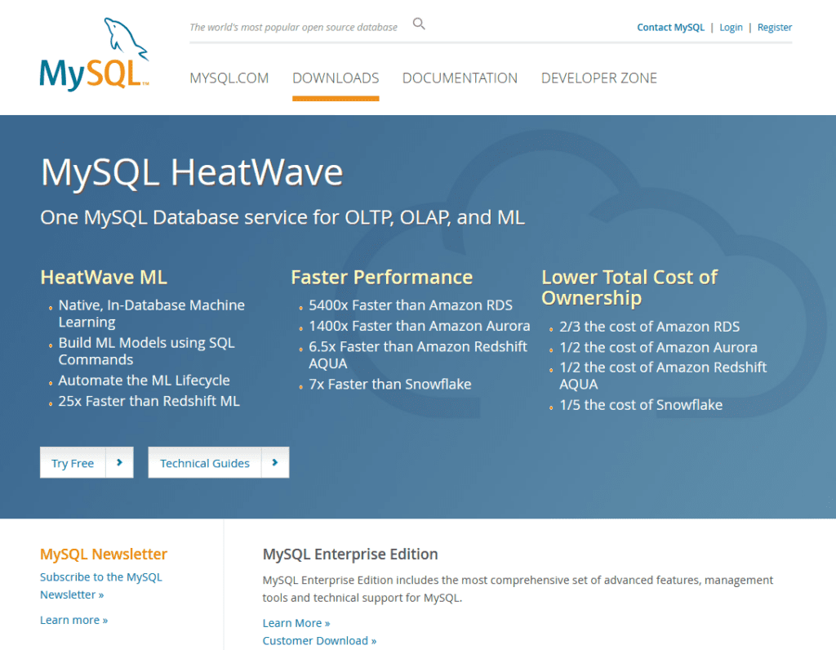Open the Register link

coord(775,27)
